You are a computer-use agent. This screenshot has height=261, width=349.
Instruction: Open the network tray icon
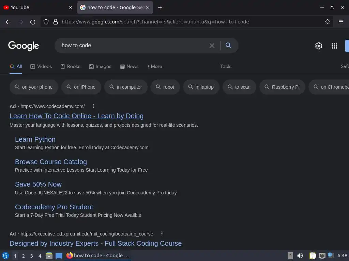click(322, 256)
